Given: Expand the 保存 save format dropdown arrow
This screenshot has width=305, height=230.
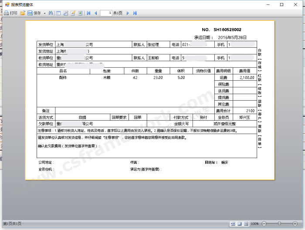Looking at the screenshot, I should tap(44, 13).
